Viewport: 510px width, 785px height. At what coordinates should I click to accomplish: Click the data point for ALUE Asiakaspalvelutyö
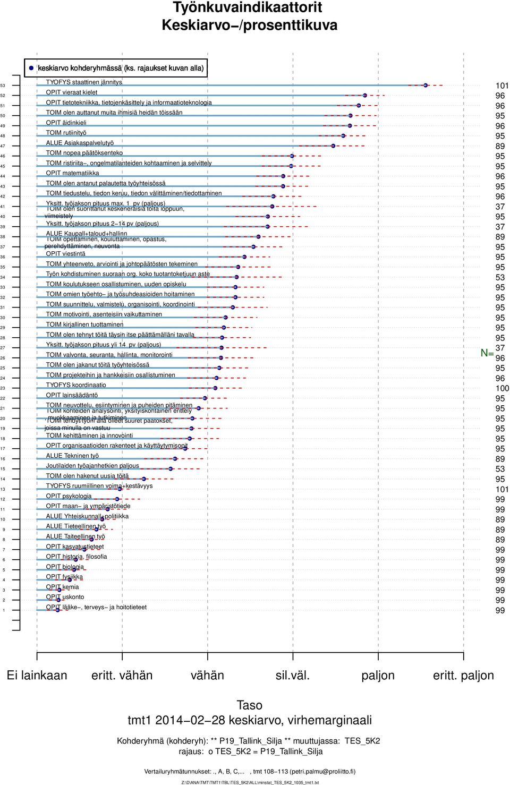[333, 146]
